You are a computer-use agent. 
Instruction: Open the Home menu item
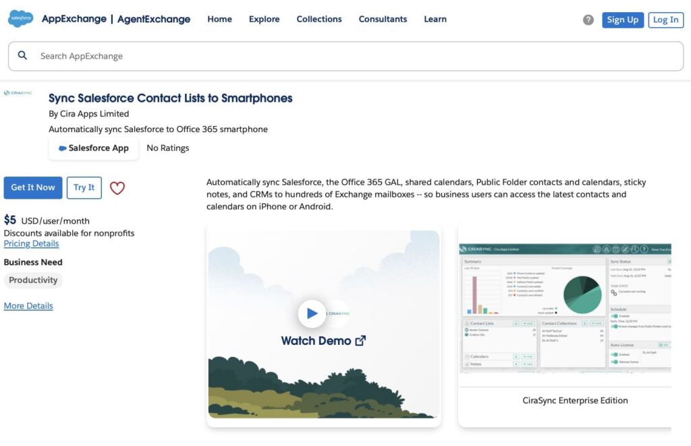(x=219, y=19)
